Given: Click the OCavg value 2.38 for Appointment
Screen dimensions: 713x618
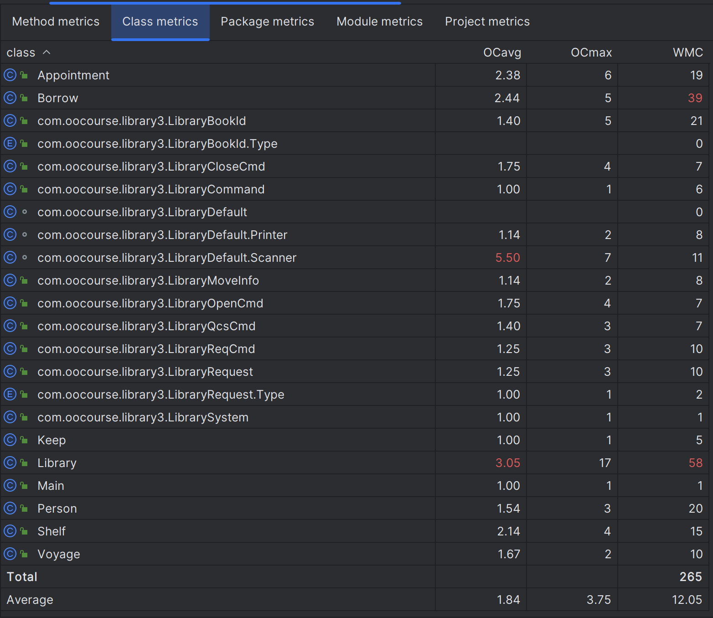Looking at the screenshot, I should click(508, 75).
